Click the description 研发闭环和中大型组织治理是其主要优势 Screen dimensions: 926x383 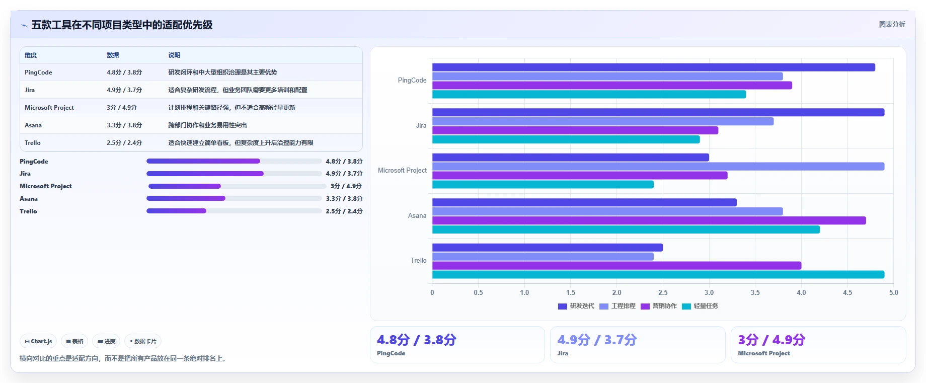click(x=222, y=72)
